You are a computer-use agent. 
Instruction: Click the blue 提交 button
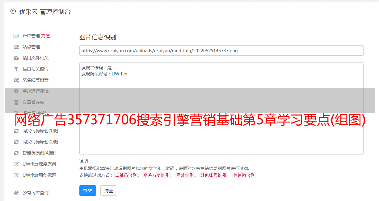tap(88, 191)
